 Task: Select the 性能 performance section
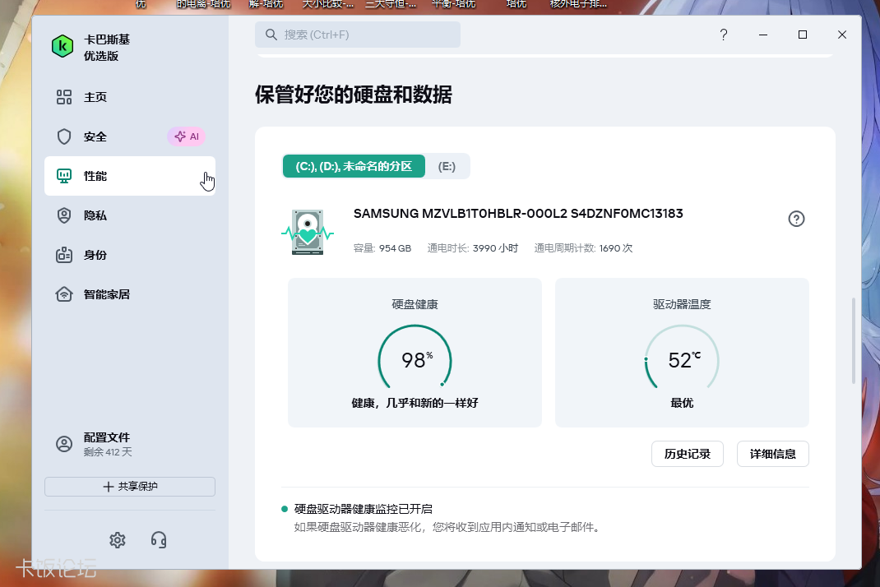tap(130, 176)
